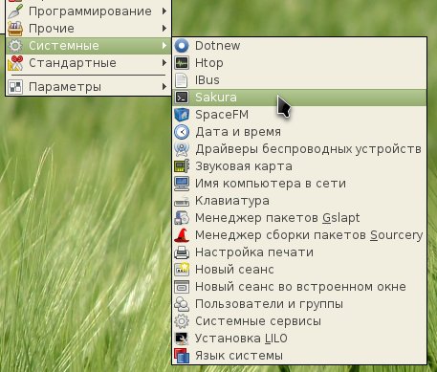Launch the Sakura terminal entry
437x372 pixels.
coord(299,98)
